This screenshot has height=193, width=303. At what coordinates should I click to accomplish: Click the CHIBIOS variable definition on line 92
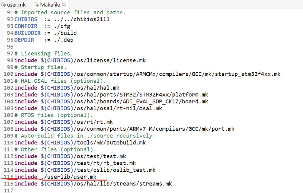[x=25, y=19]
